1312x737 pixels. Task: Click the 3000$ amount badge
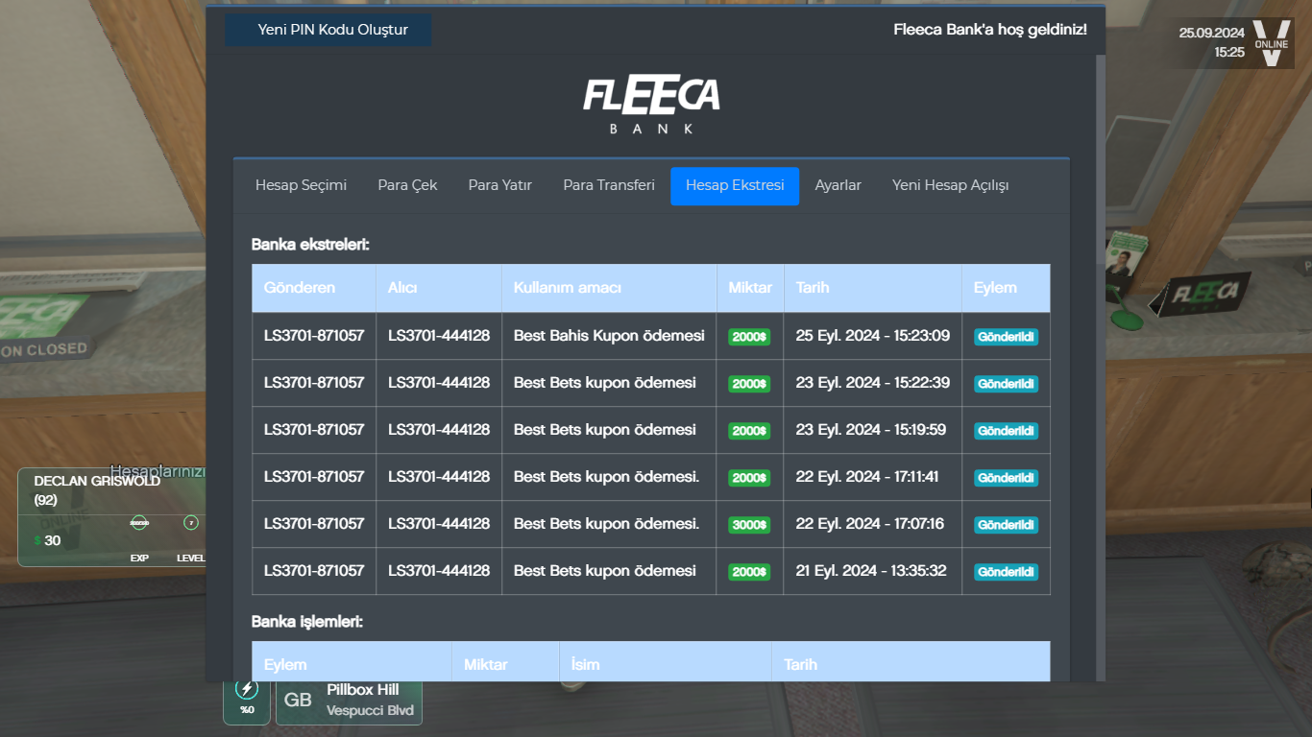(x=749, y=525)
